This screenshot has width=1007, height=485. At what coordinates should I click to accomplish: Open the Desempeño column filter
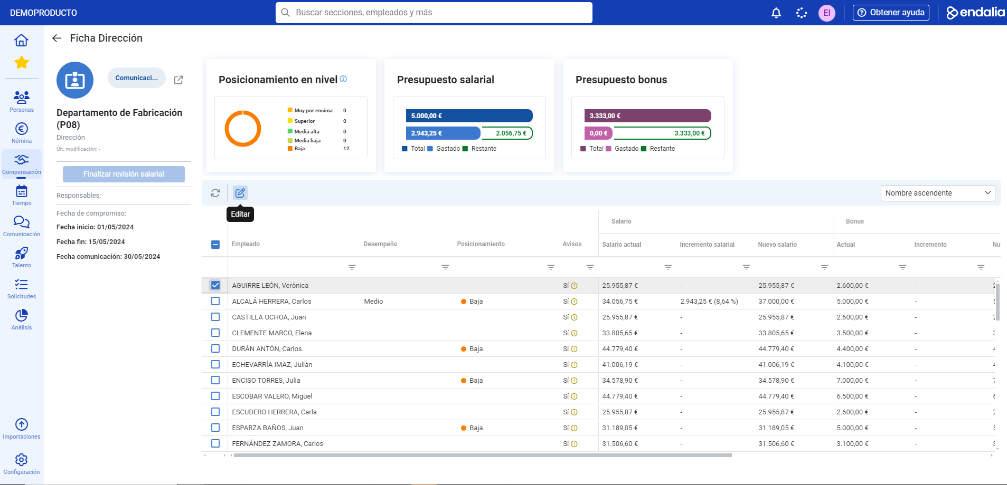click(446, 267)
